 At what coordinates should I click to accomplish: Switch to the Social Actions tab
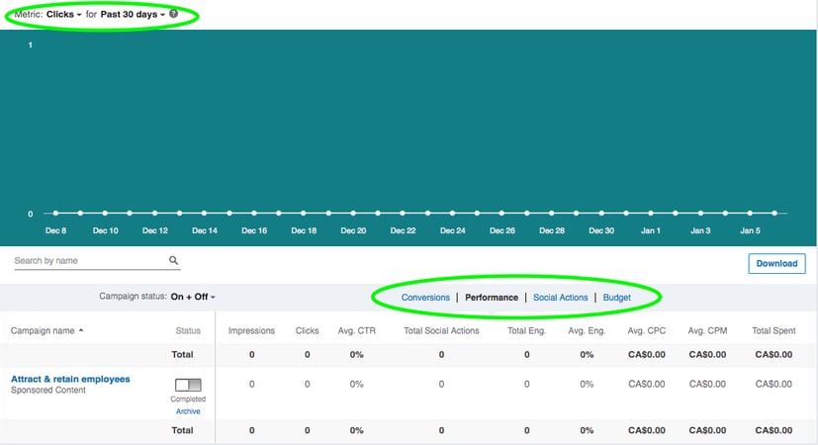pos(560,298)
